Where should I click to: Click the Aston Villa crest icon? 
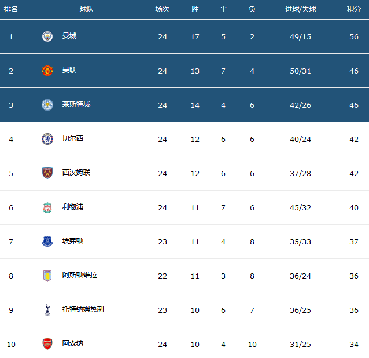coord(47,276)
